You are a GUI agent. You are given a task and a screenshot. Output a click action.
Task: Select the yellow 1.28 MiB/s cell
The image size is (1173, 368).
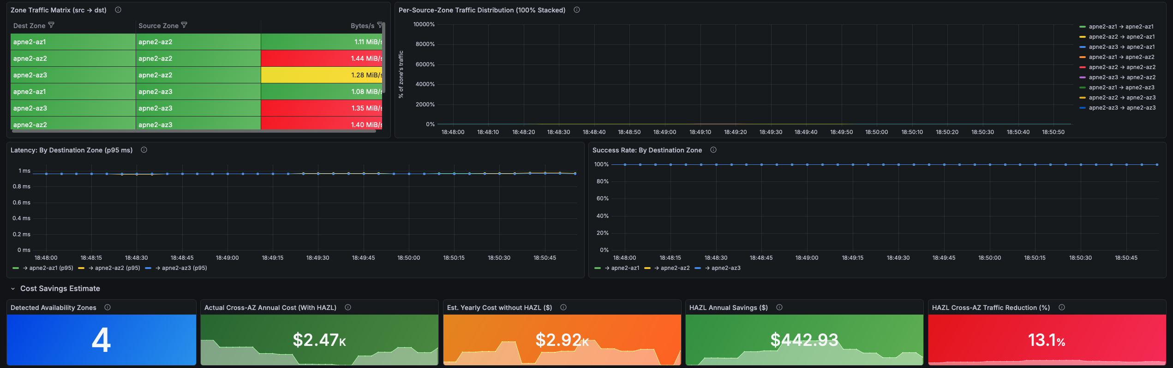click(x=322, y=75)
